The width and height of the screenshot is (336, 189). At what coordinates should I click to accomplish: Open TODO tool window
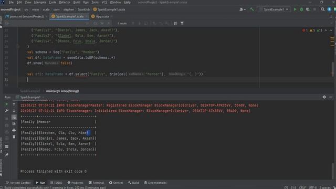[56, 183]
